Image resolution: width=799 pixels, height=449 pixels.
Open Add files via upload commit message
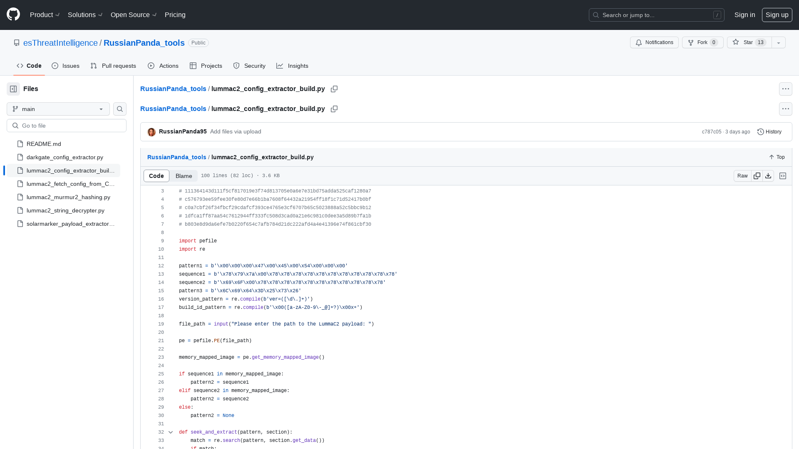pos(236,131)
